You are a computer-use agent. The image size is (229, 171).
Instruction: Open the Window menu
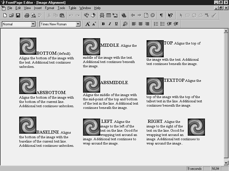[85, 8]
